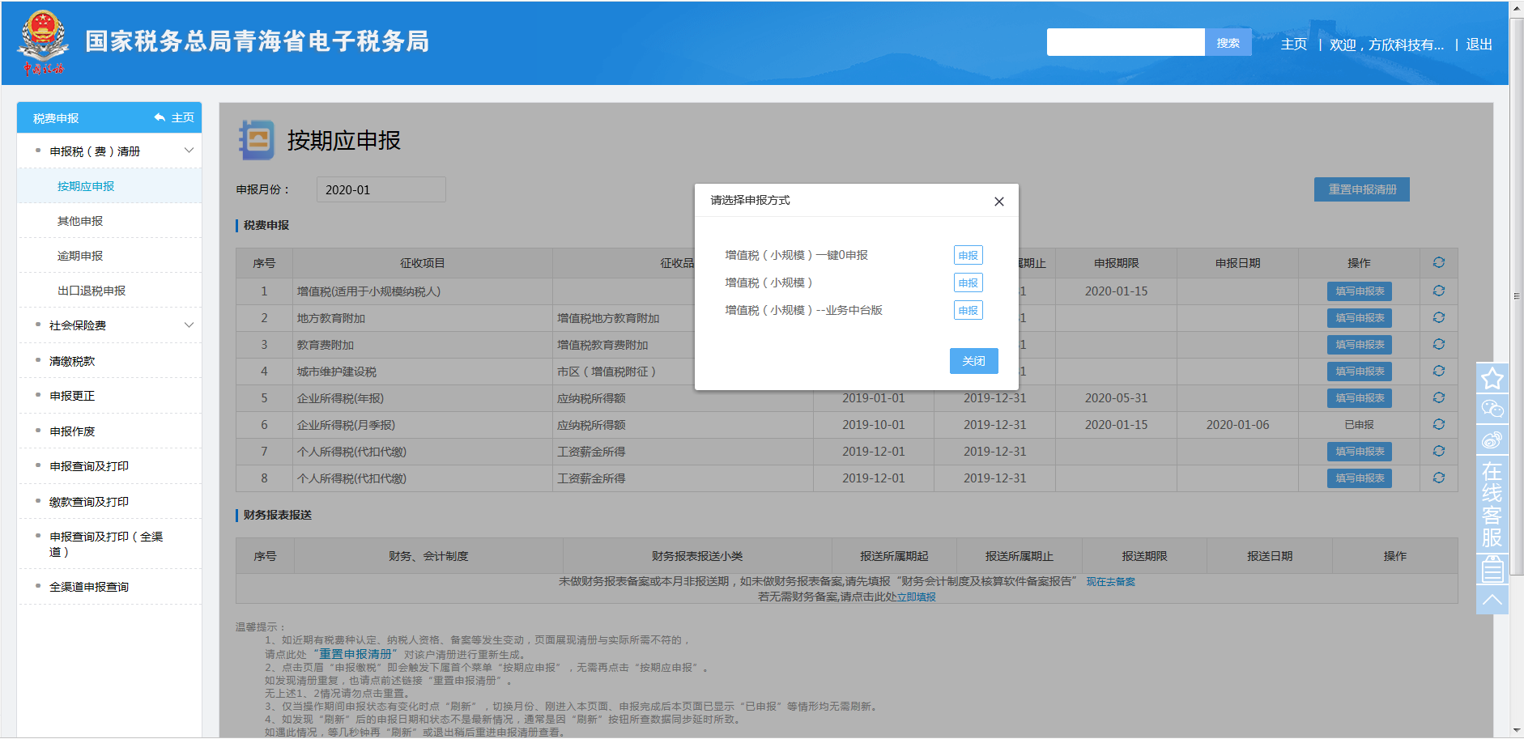Select 申报查询及打印 in the sidebar
Image resolution: width=1524 pixels, height=739 pixels.
(83, 465)
